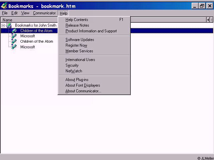Close the open Help menu
The height and width of the screenshot is (160, 214).
point(64,13)
